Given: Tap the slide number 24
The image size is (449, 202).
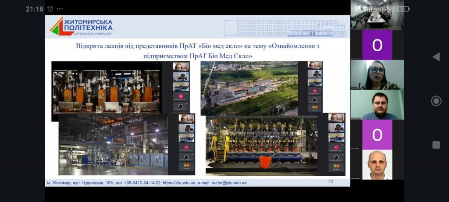Looking at the screenshot, I should tap(331, 182).
